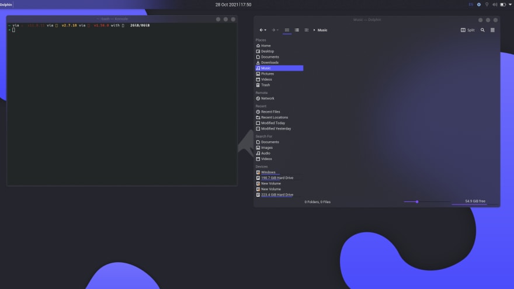Open the Windows device
Image resolution: width=514 pixels, height=289 pixels.
click(x=279, y=172)
